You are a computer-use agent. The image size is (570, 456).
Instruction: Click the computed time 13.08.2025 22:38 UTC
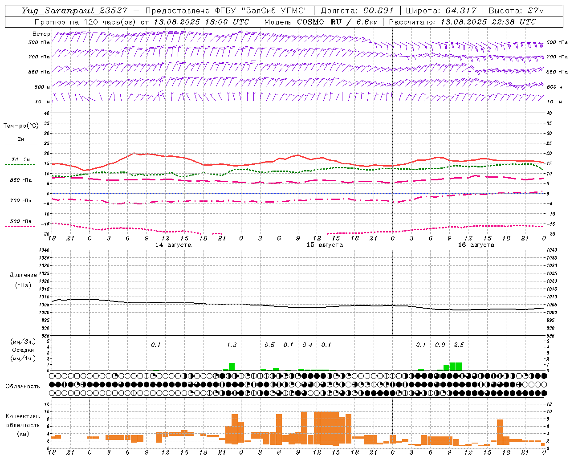coord(488,22)
